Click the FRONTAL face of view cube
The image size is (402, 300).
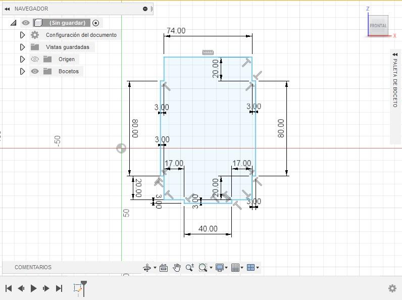click(x=378, y=26)
